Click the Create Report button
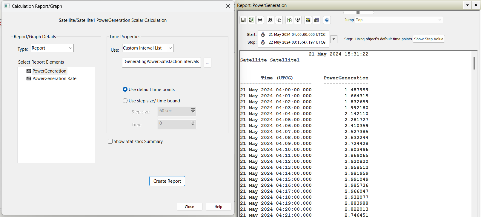The height and width of the screenshot is (217, 481). click(167, 181)
